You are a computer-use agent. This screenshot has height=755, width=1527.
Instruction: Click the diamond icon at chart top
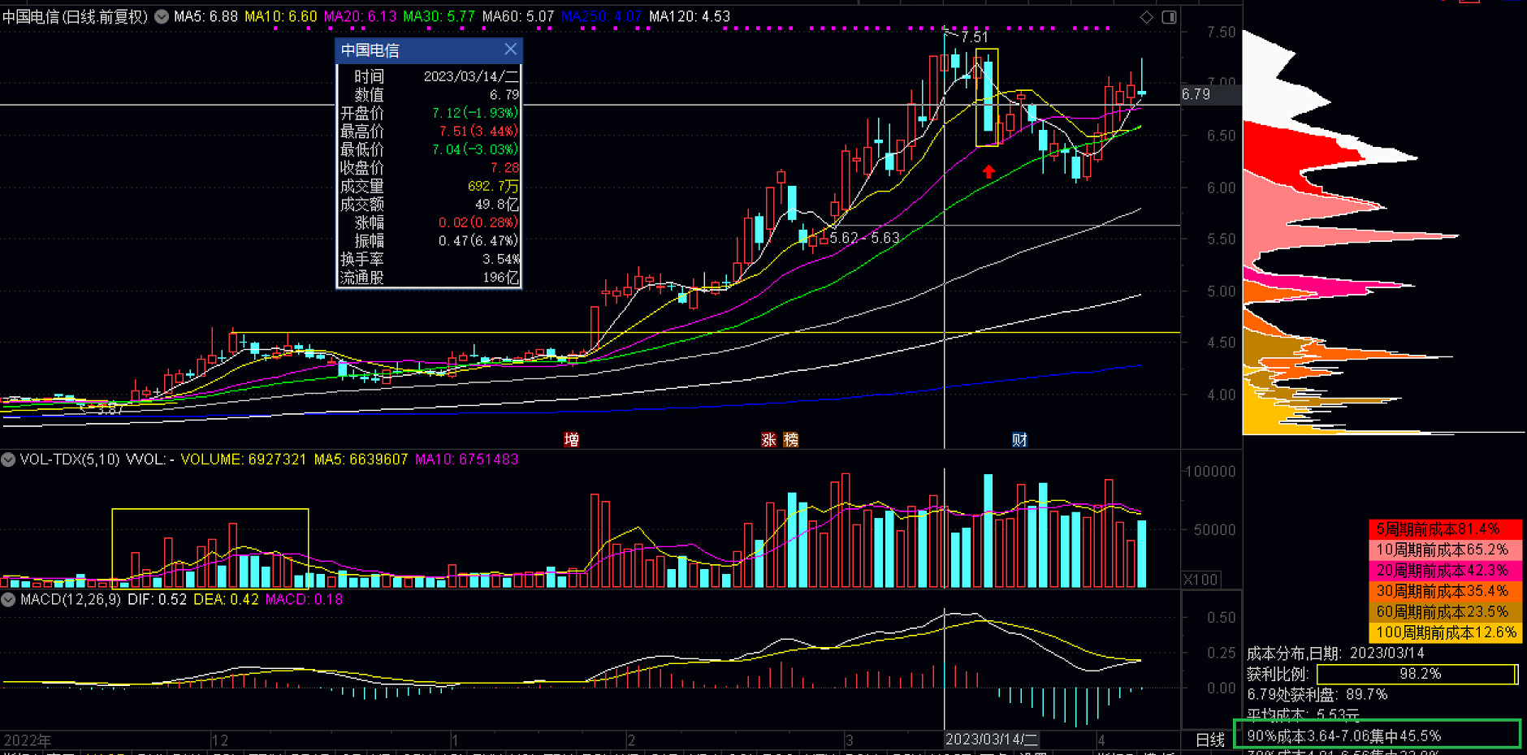pos(1146,17)
